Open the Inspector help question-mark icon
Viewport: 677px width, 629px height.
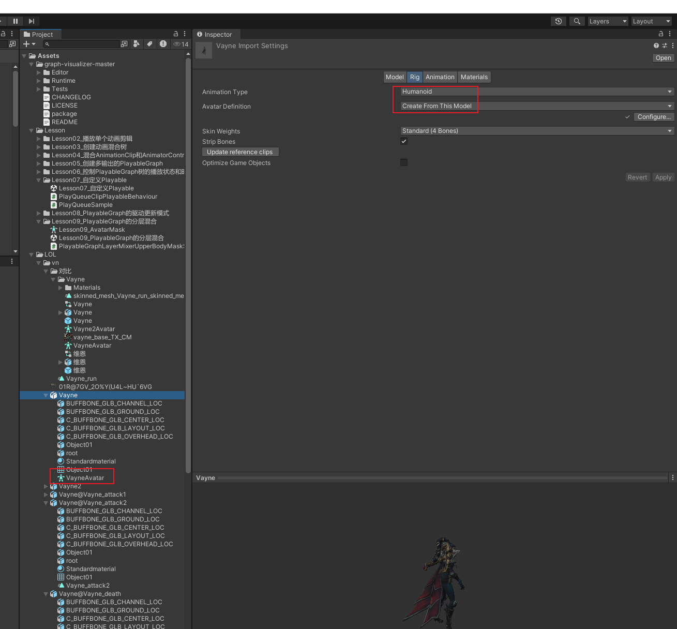coord(656,46)
